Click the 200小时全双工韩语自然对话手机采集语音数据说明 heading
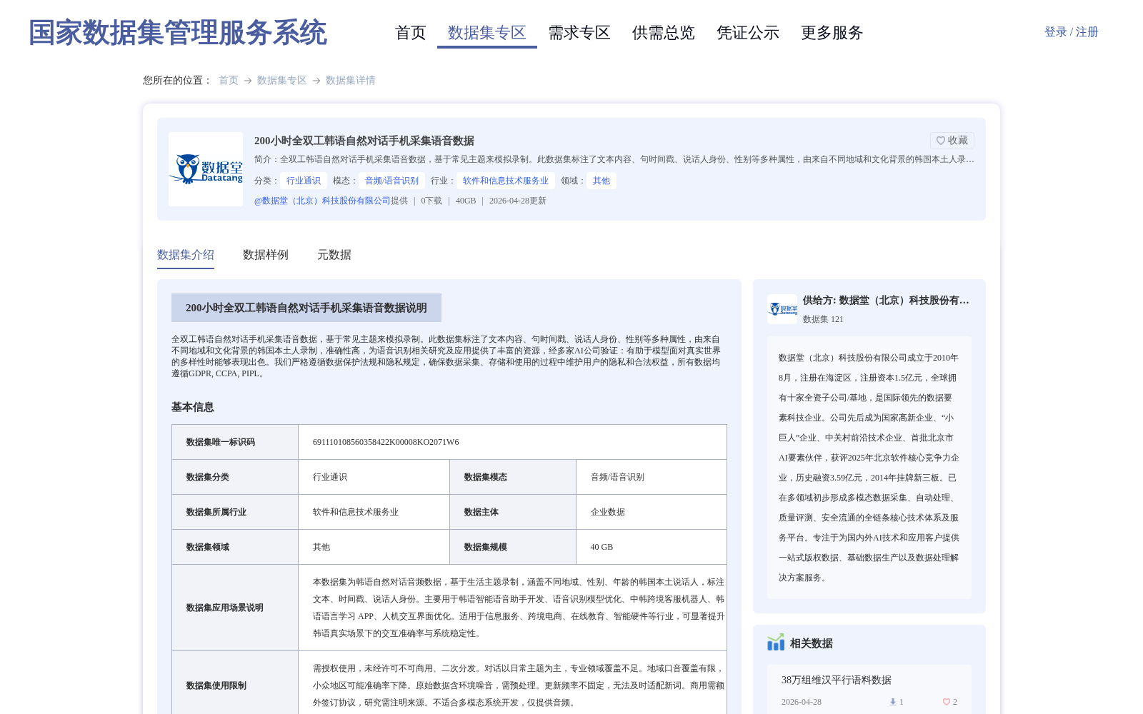 pos(306,308)
